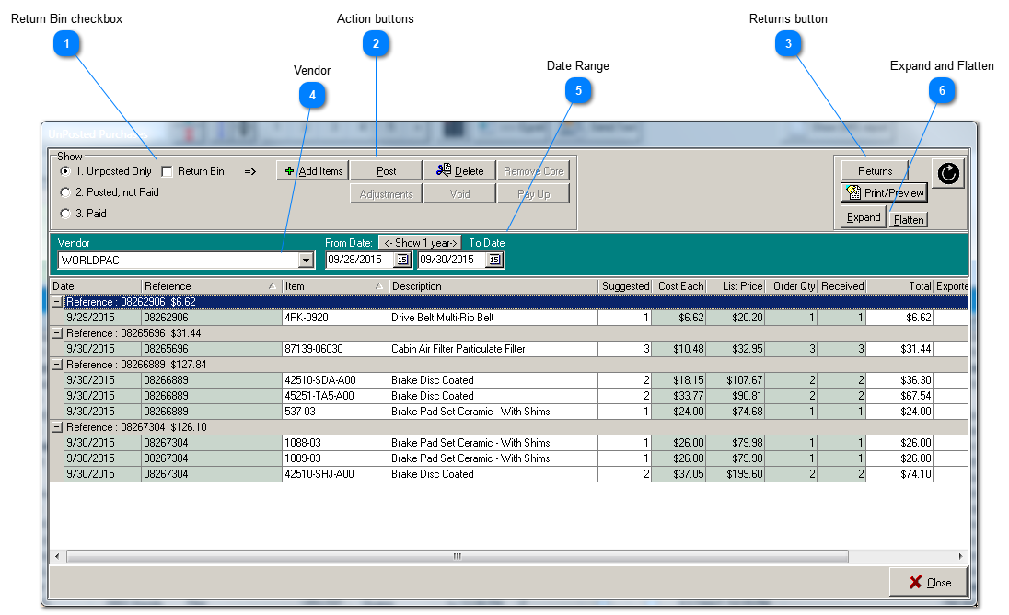Open the From Date calendar picker
This screenshot has height=615, width=1009.
coord(402,261)
